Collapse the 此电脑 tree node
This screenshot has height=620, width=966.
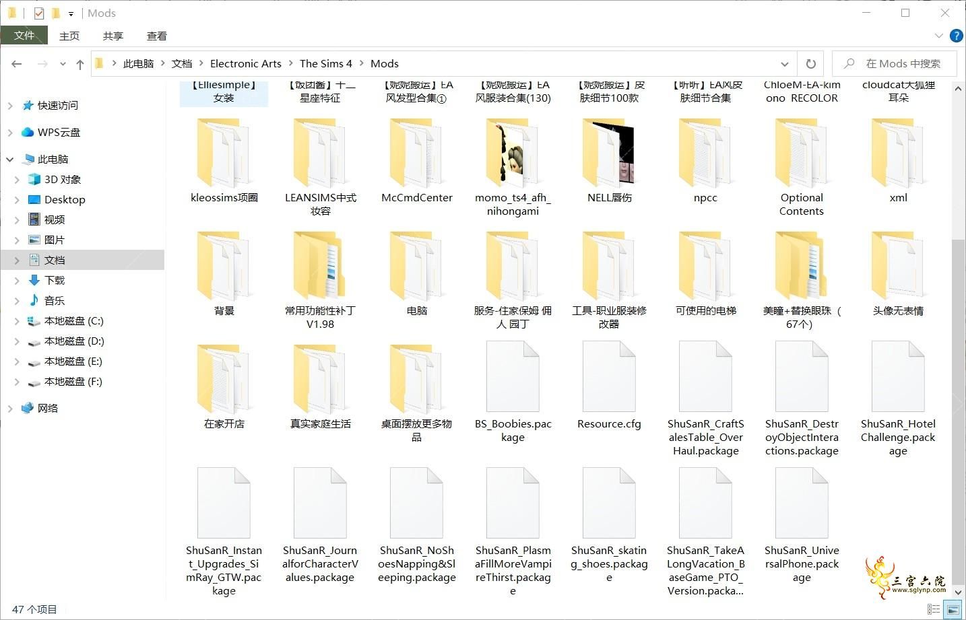click(x=10, y=160)
